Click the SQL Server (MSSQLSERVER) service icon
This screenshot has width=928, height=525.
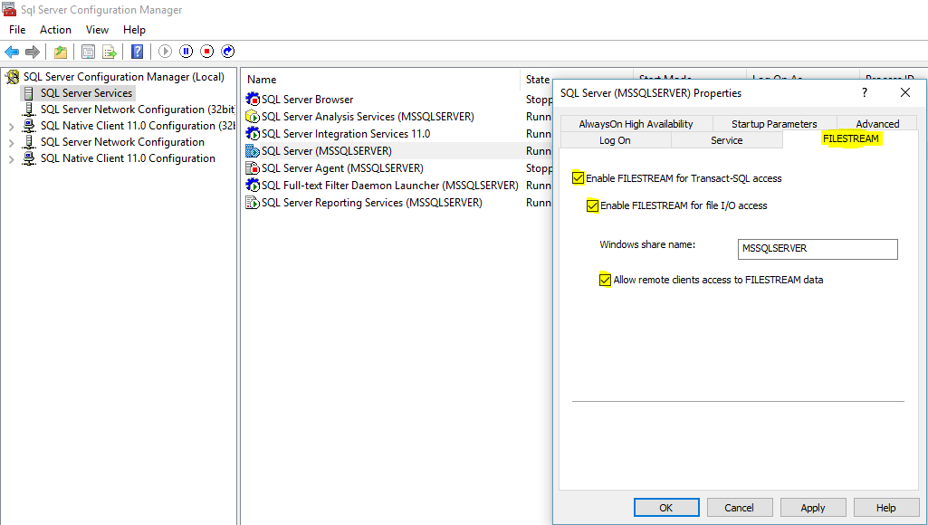pyautogui.click(x=253, y=151)
